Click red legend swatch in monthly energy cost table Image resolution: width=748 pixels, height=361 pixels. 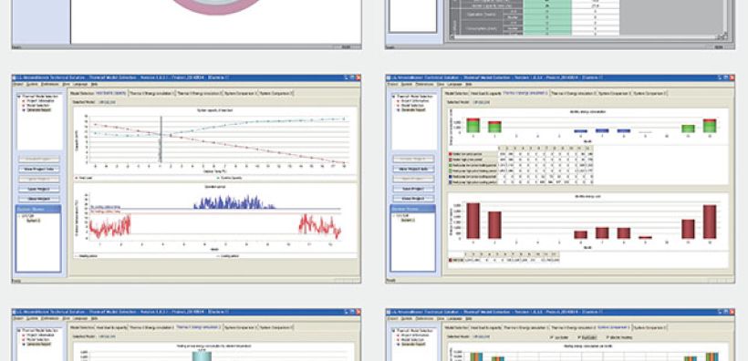point(452,260)
